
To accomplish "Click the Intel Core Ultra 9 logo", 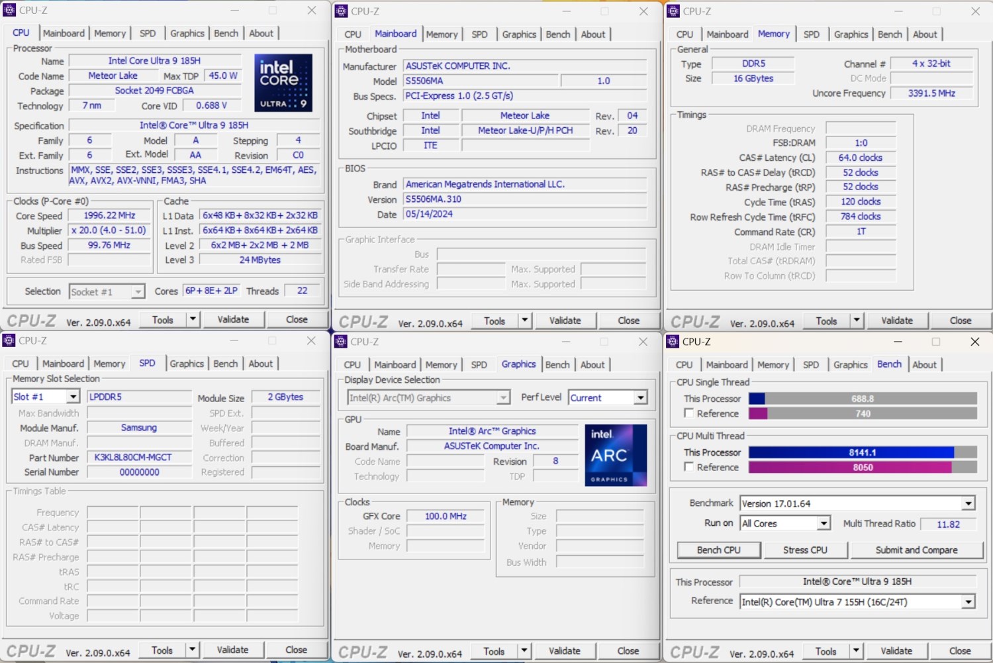I will tap(283, 83).
